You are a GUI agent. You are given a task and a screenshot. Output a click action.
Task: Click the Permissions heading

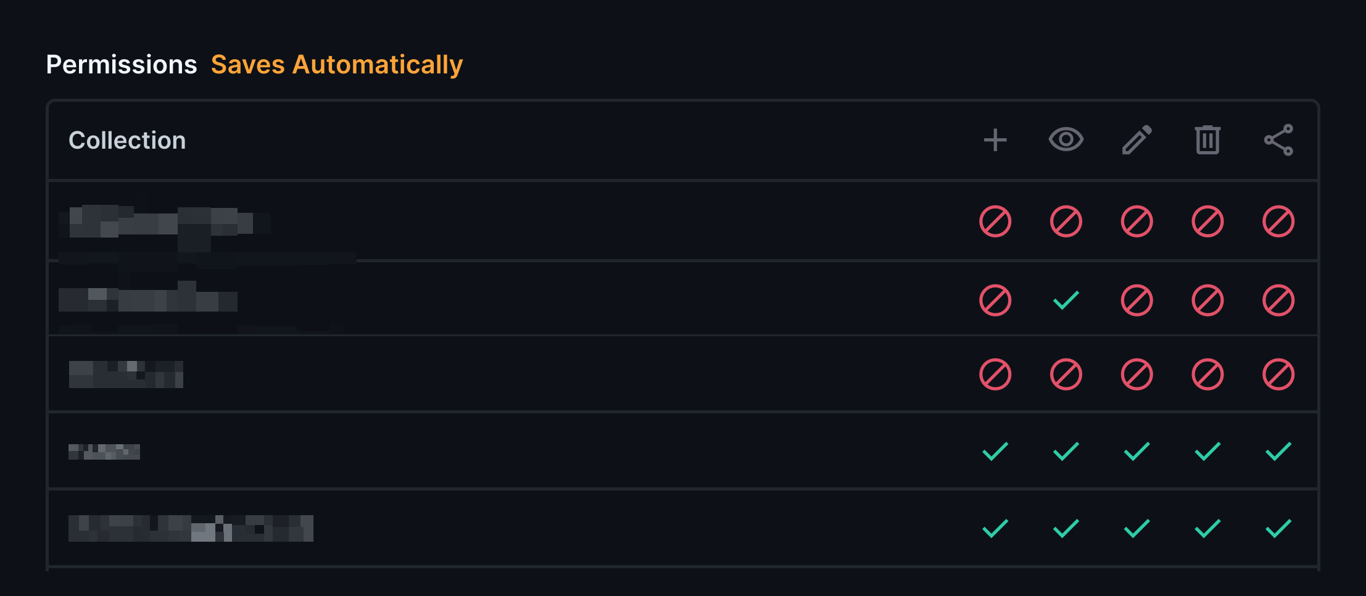point(122,65)
